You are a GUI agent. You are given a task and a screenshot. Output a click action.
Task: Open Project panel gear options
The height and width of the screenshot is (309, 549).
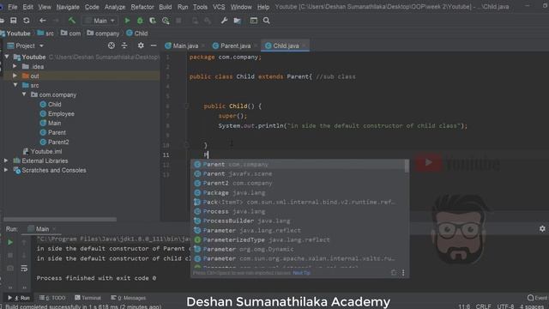[141, 45]
